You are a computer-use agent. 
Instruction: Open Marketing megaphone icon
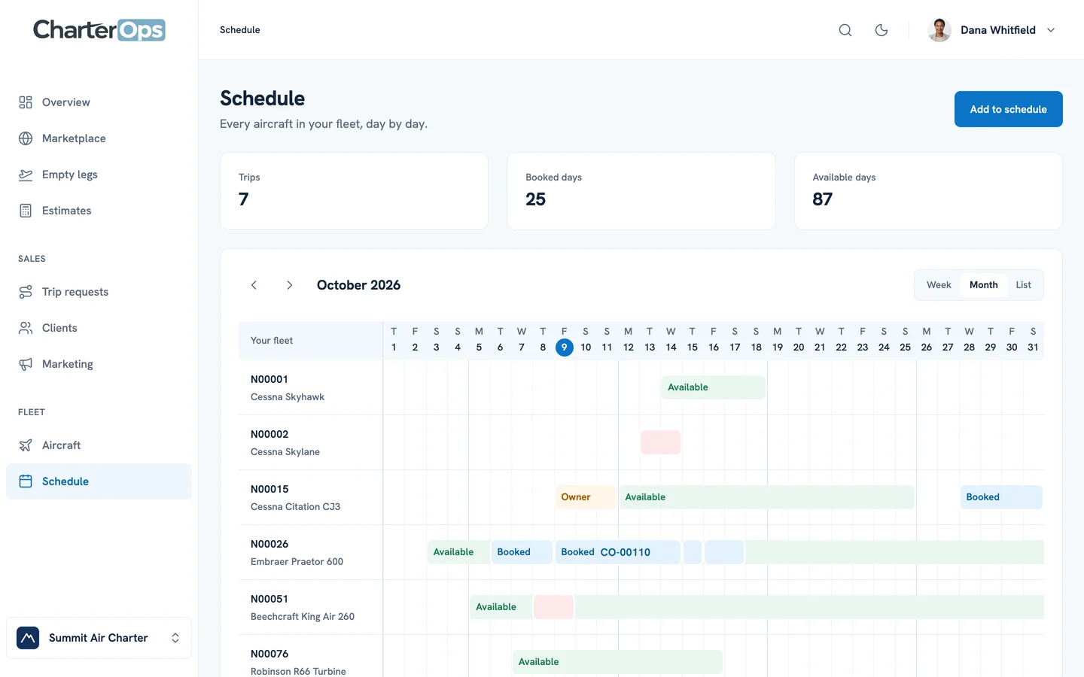tap(26, 364)
